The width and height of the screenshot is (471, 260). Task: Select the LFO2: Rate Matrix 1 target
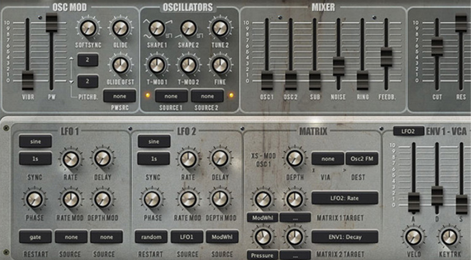click(345, 197)
